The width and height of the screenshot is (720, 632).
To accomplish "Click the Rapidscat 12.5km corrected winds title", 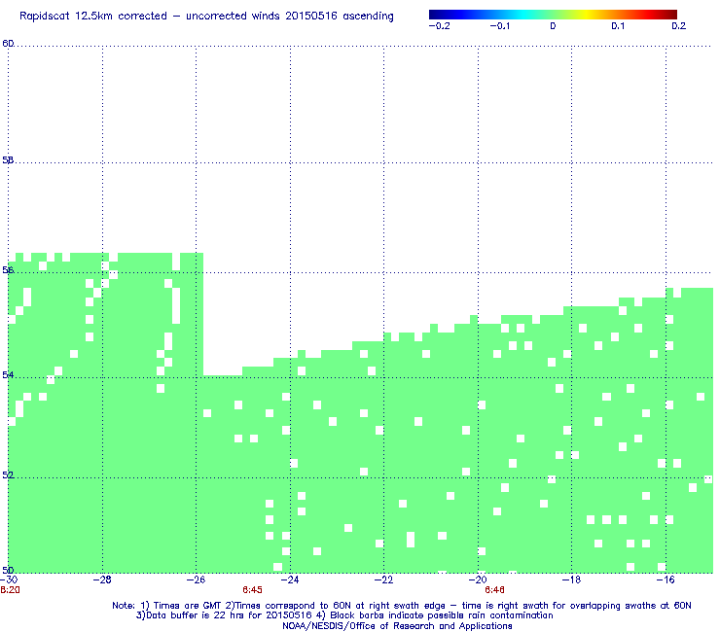I will click(x=206, y=17).
